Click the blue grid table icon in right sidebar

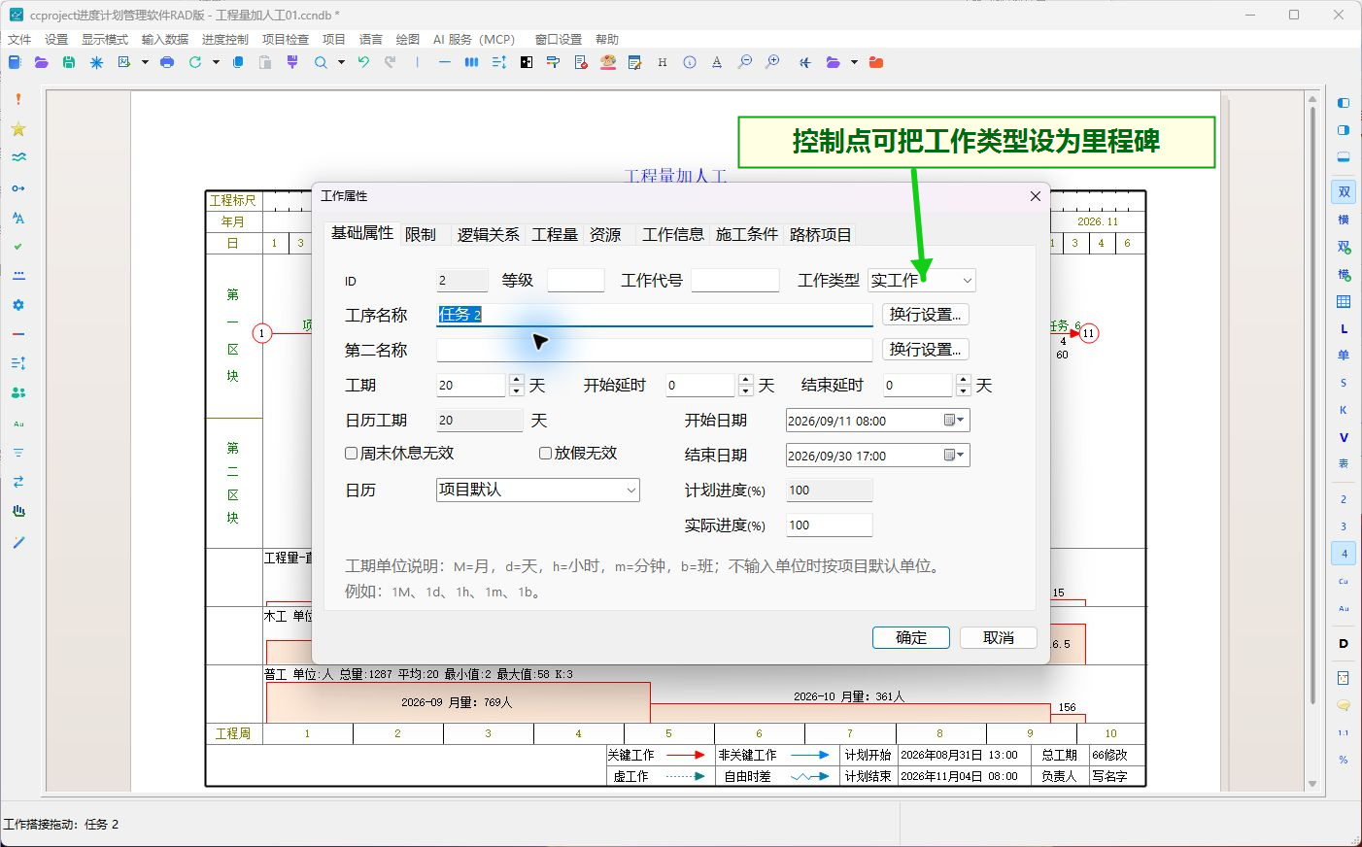click(x=1344, y=302)
